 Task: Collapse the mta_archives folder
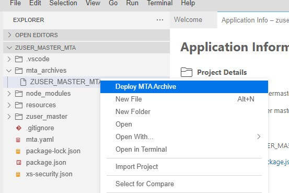(x=9, y=71)
